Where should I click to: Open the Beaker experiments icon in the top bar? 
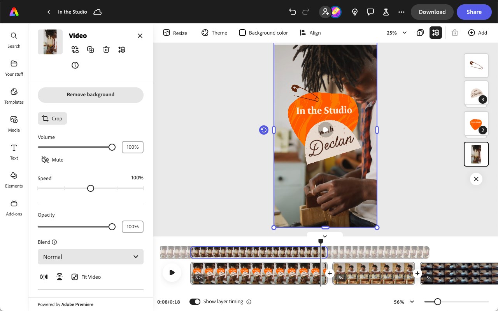(x=386, y=12)
